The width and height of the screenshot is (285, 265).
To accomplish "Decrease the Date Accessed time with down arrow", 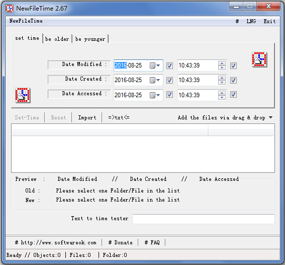I will click(x=222, y=97).
